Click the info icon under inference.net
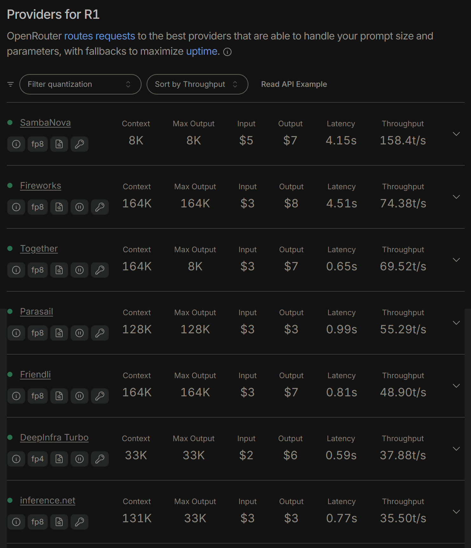Image resolution: width=471 pixels, height=548 pixels. point(16,522)
